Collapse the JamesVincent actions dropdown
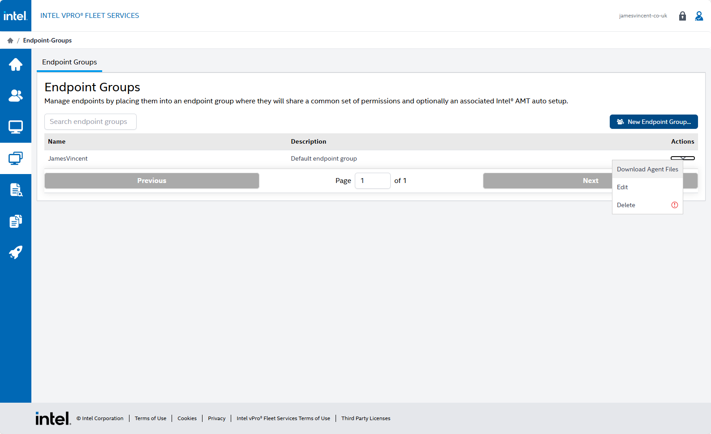 point(682,158)
